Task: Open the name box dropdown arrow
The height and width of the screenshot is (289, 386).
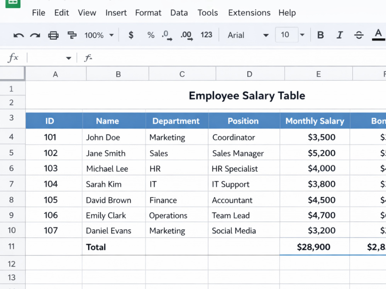Action: (69, 58)
